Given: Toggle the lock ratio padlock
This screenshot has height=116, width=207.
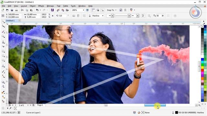Looking at the screenshot, I should pyautogui.click(x=52, y=16).
